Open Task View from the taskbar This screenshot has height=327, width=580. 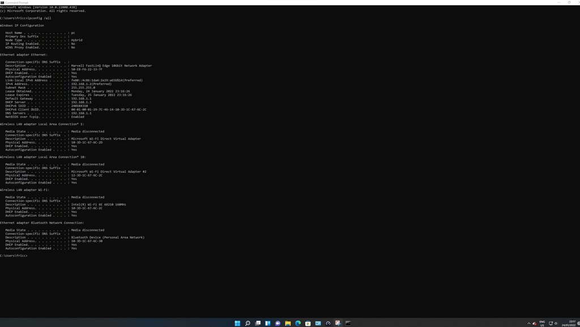coord(258,323)
